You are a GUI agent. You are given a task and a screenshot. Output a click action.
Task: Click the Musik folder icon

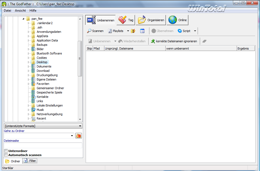(x=33, y=110)
